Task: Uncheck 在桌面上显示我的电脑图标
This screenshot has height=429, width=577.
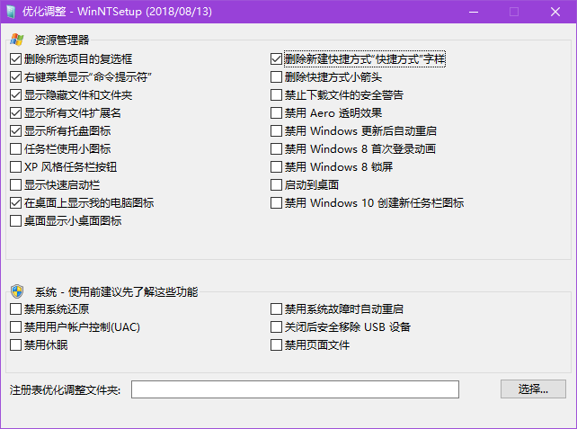Action: click(16, 203)
